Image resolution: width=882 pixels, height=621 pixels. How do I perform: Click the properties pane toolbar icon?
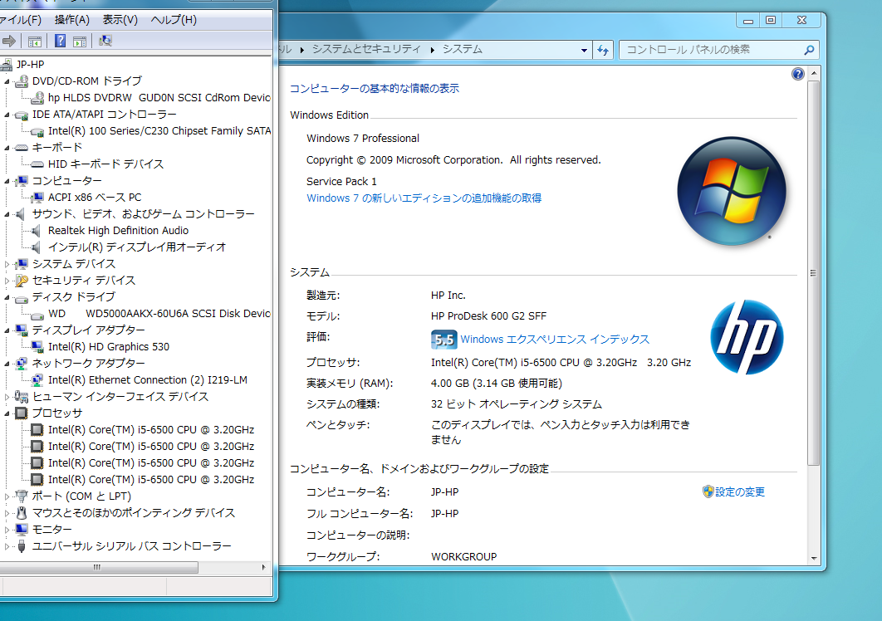coord(80,41)
